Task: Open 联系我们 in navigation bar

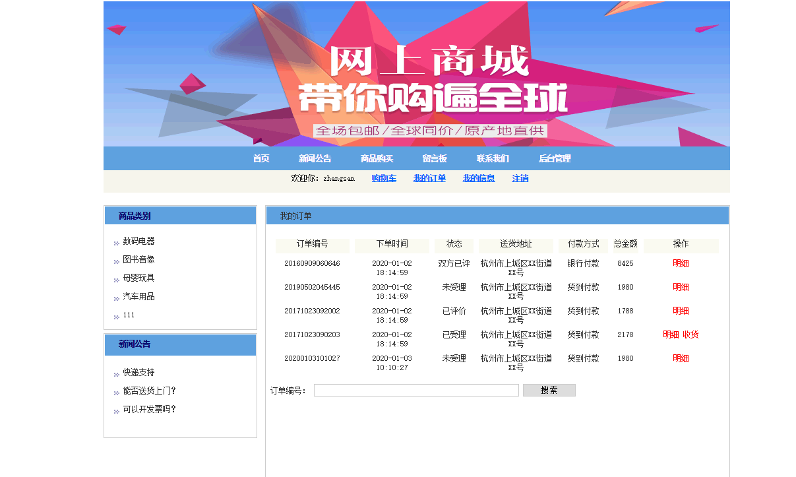Action: pyautogui.click(x=493, y=158)
